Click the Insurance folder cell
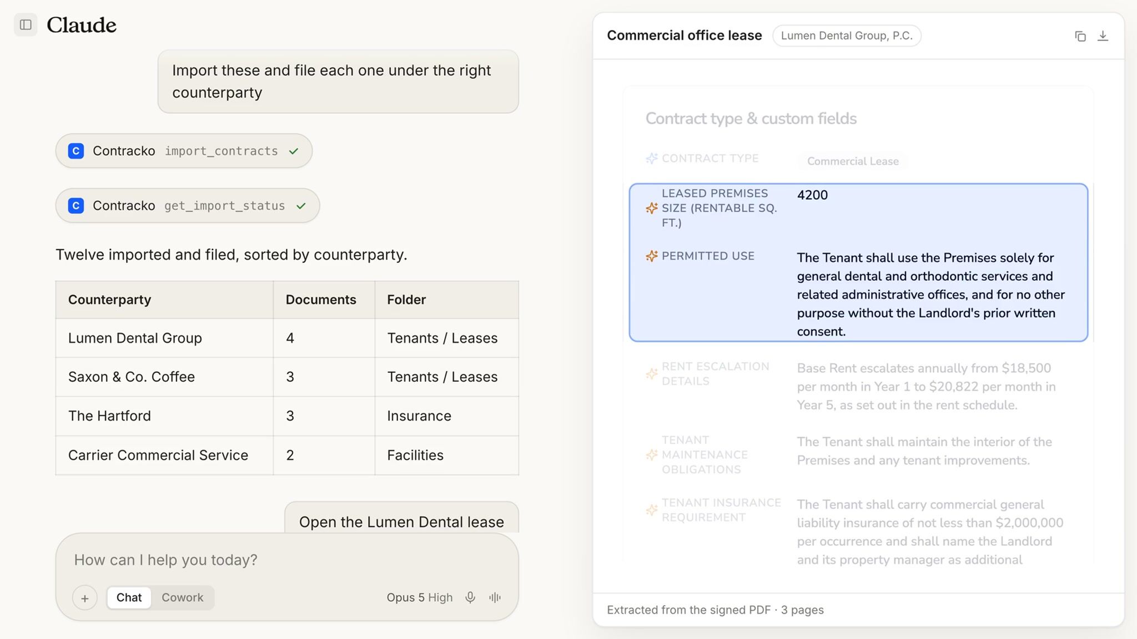Viewport: 1137px width, 639px height. point(447,416)
